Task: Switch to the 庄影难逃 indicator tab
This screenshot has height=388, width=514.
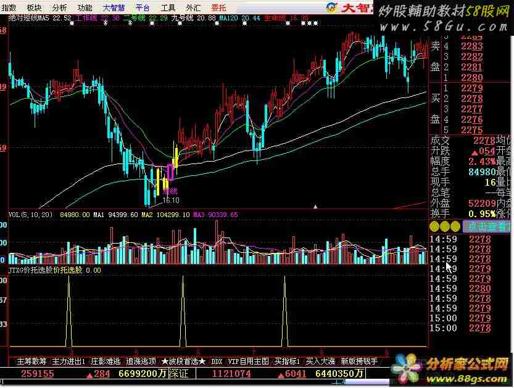Action: tap(106, 361)
